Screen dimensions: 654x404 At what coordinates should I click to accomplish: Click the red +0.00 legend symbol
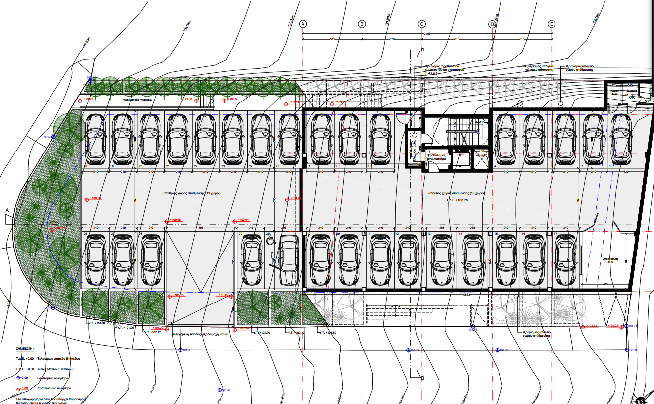pyautogui.click(x=19, y=389)
